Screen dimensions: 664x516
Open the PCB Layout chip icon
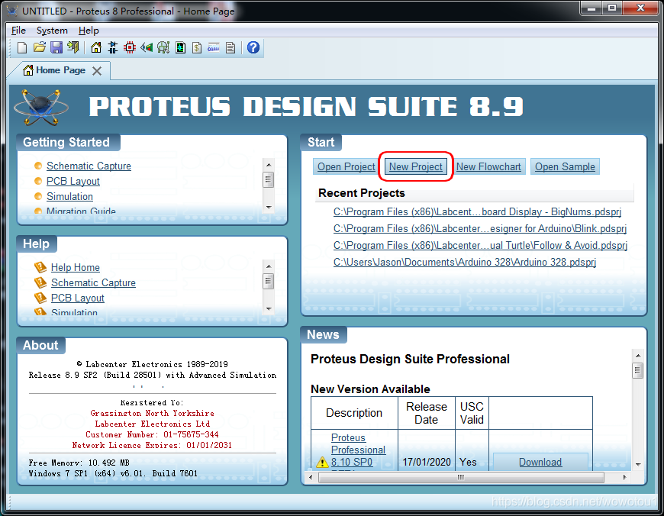tap(129, 47)
